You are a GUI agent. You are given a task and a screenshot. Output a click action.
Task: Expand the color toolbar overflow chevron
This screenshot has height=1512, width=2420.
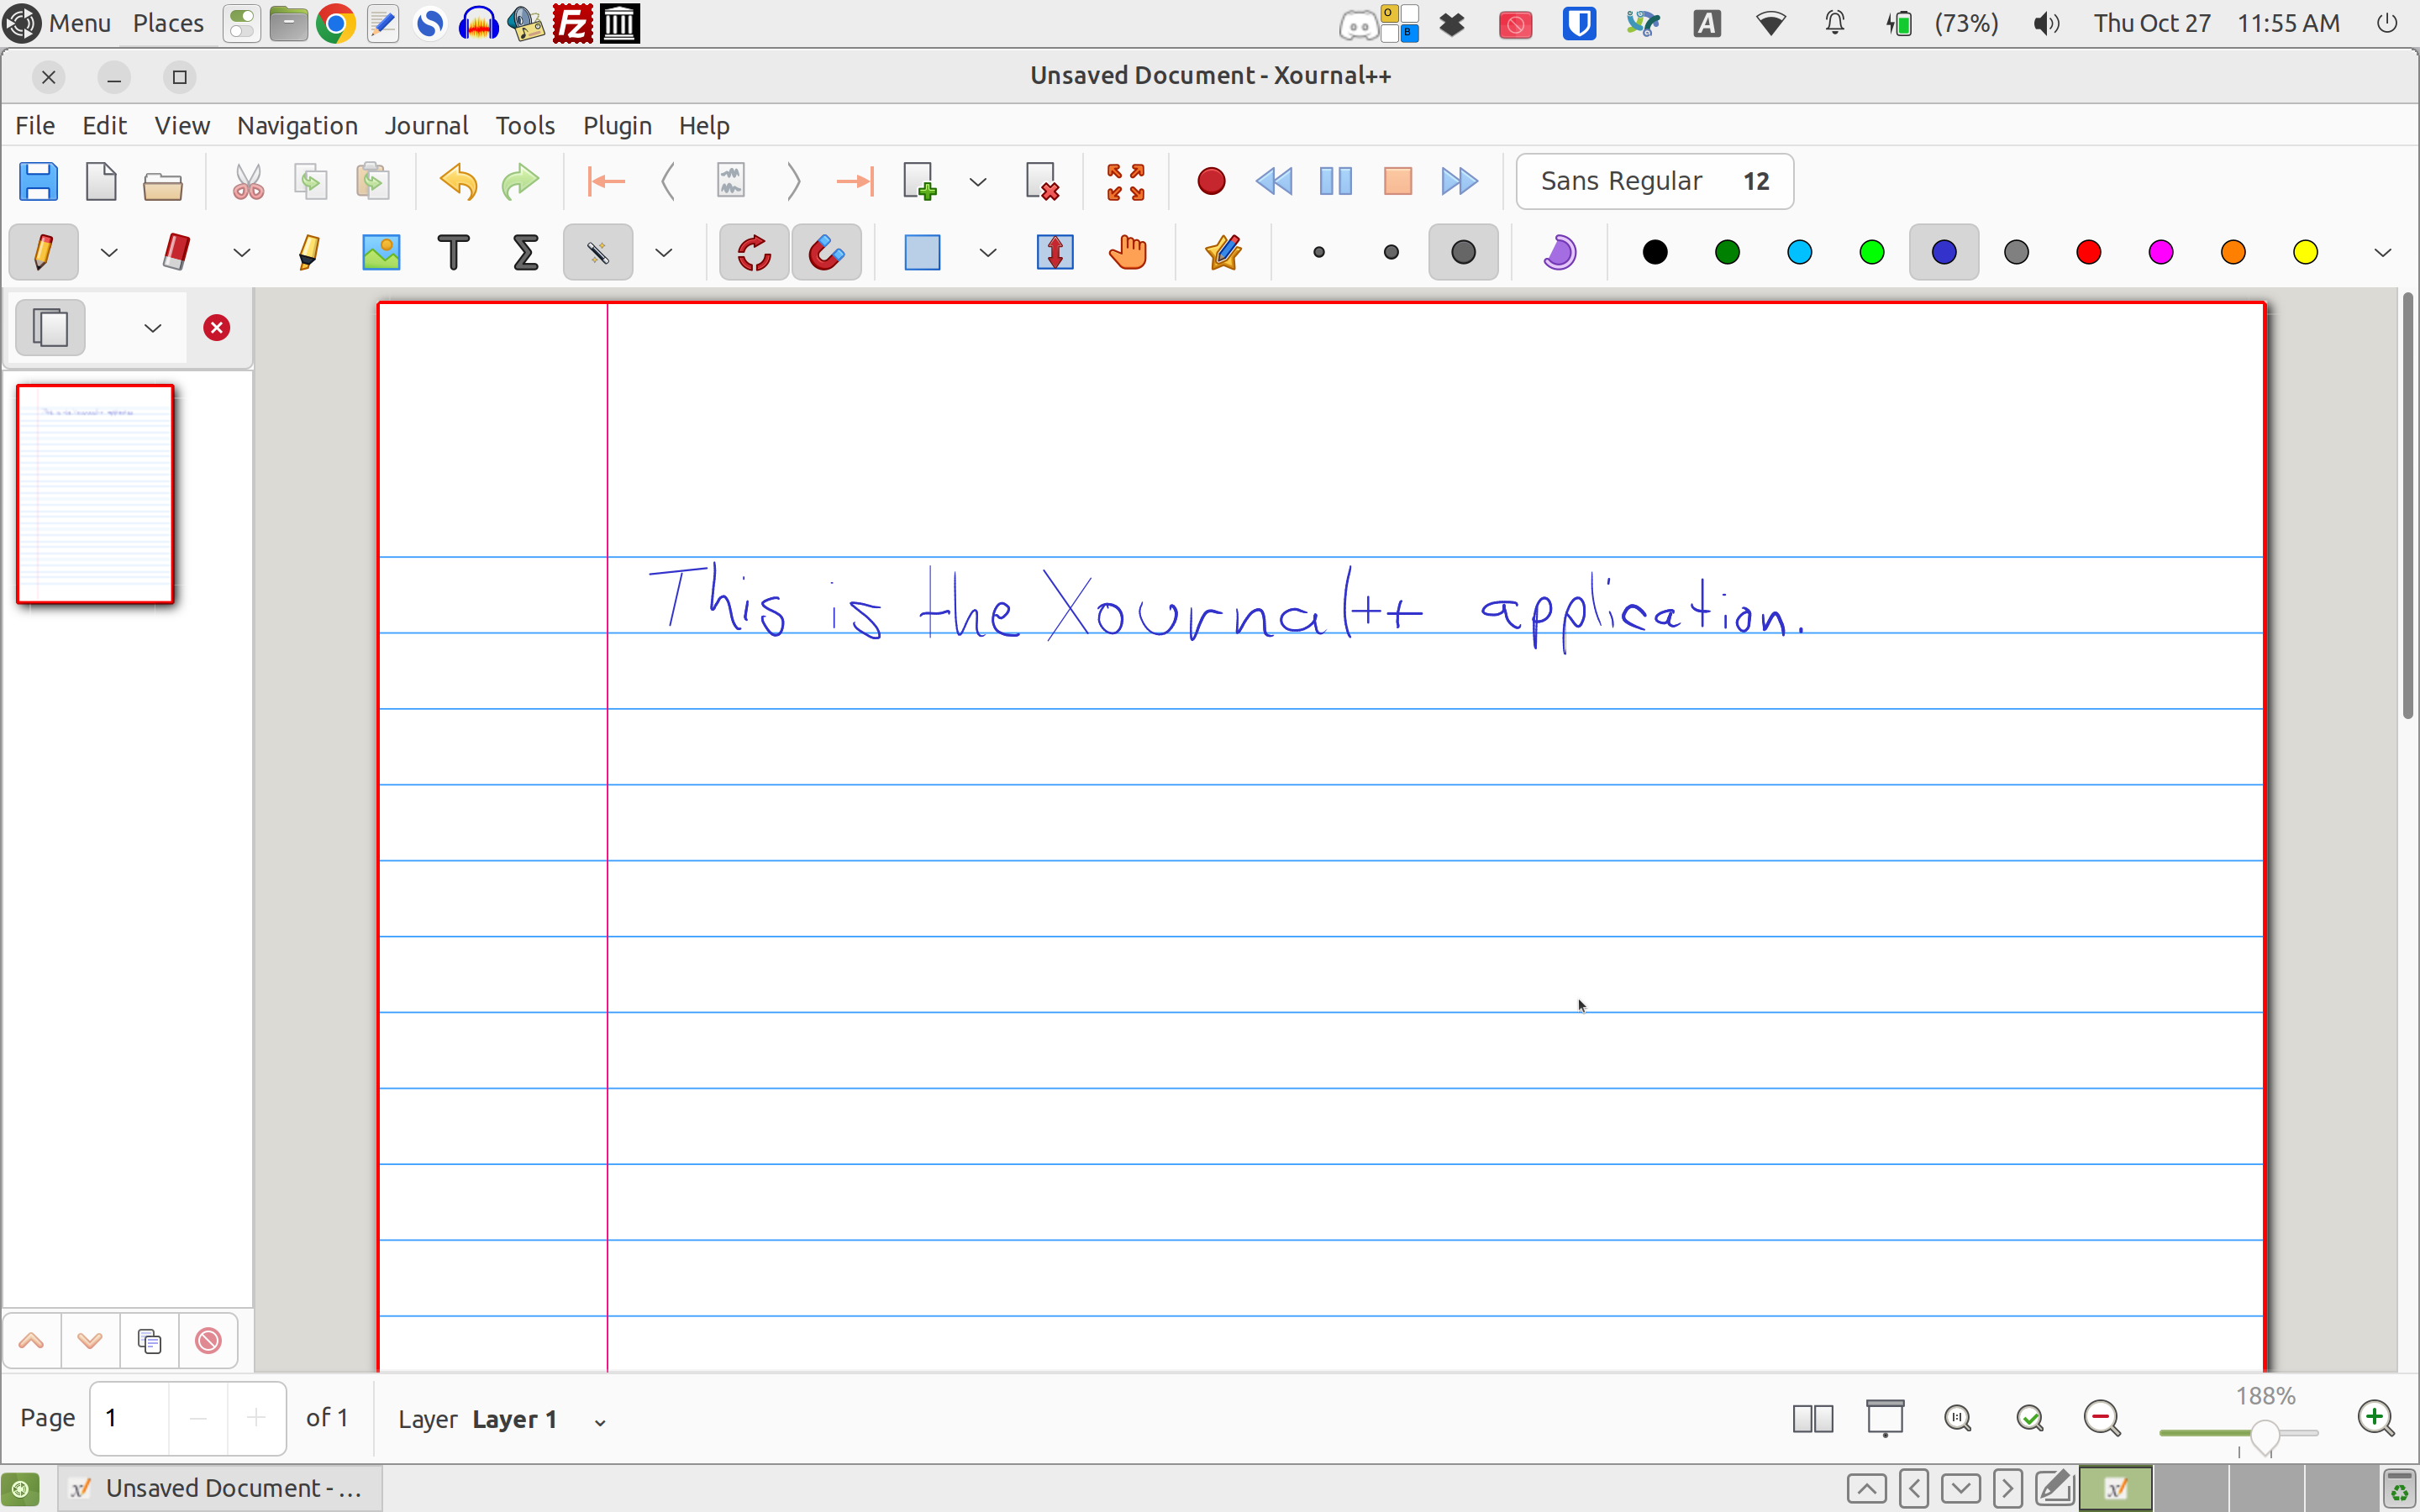tap(2382, 253)
